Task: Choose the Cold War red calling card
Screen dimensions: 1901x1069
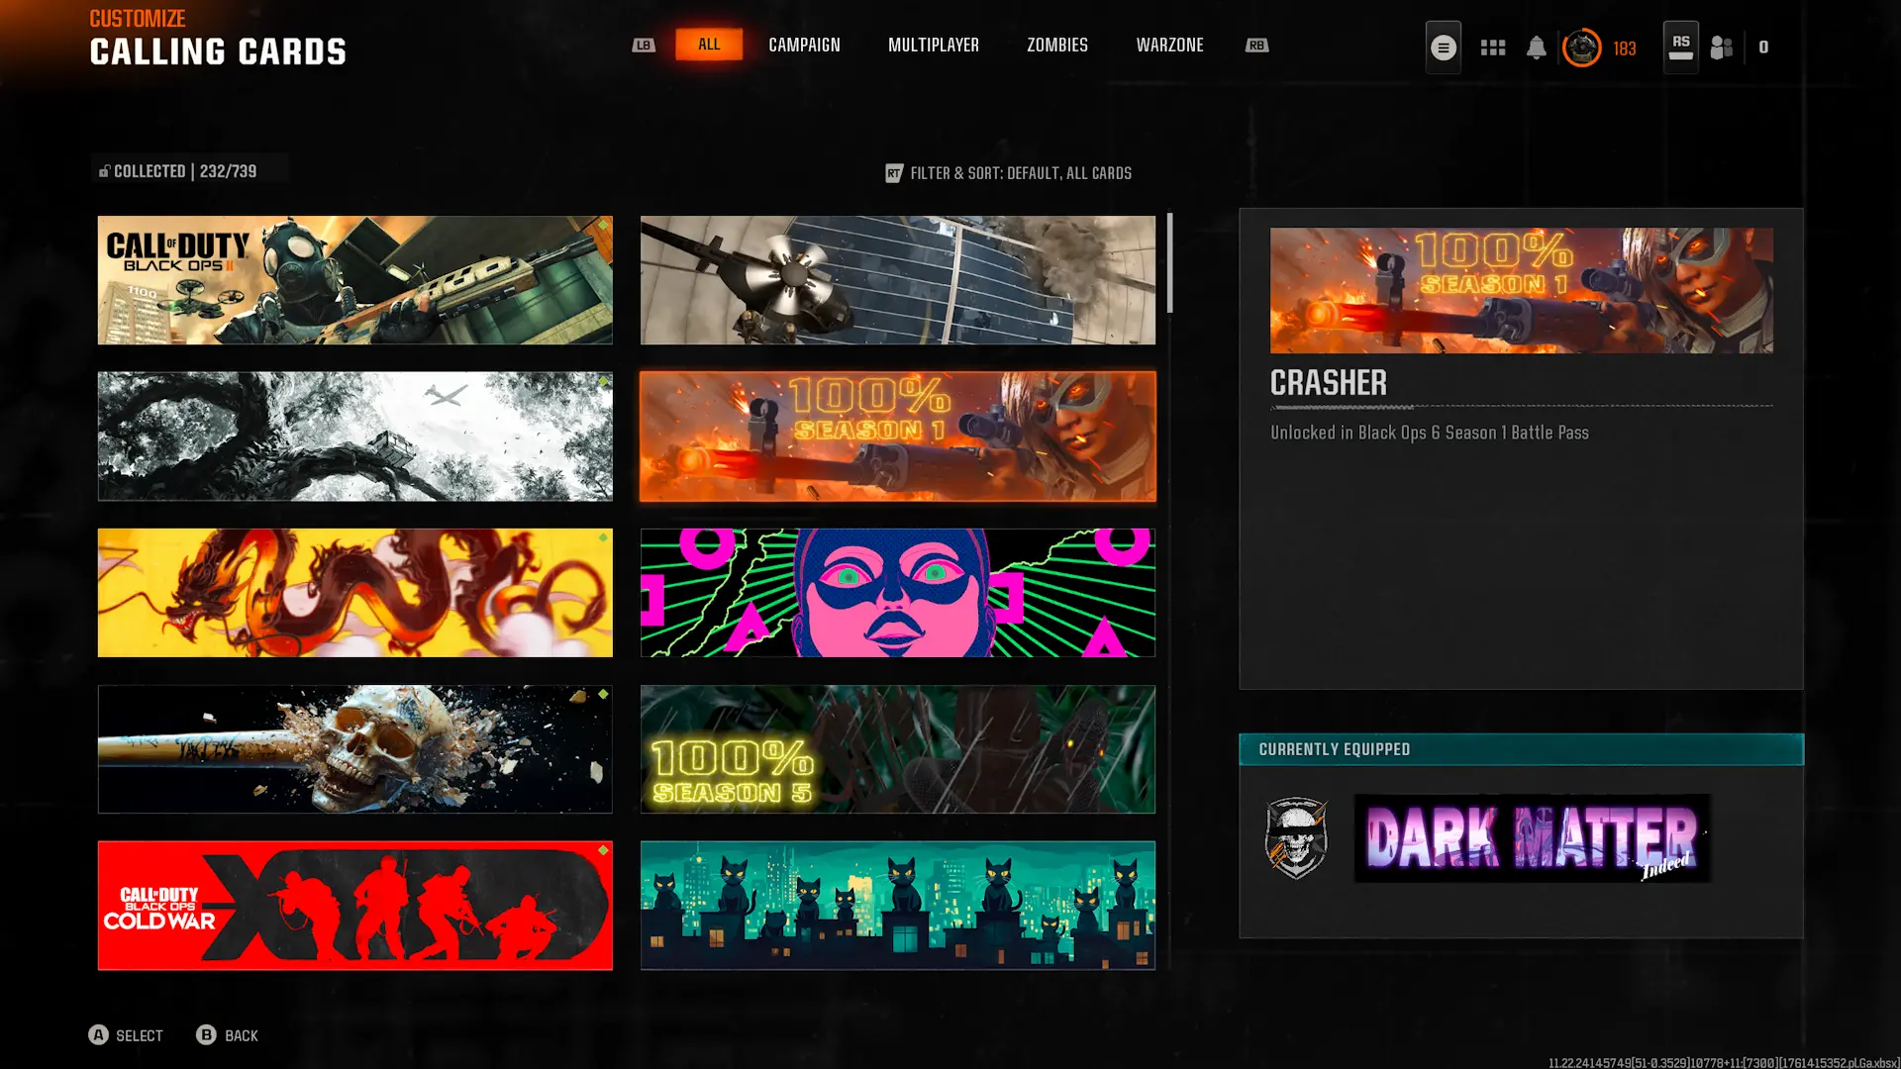Action: [354, 906]
